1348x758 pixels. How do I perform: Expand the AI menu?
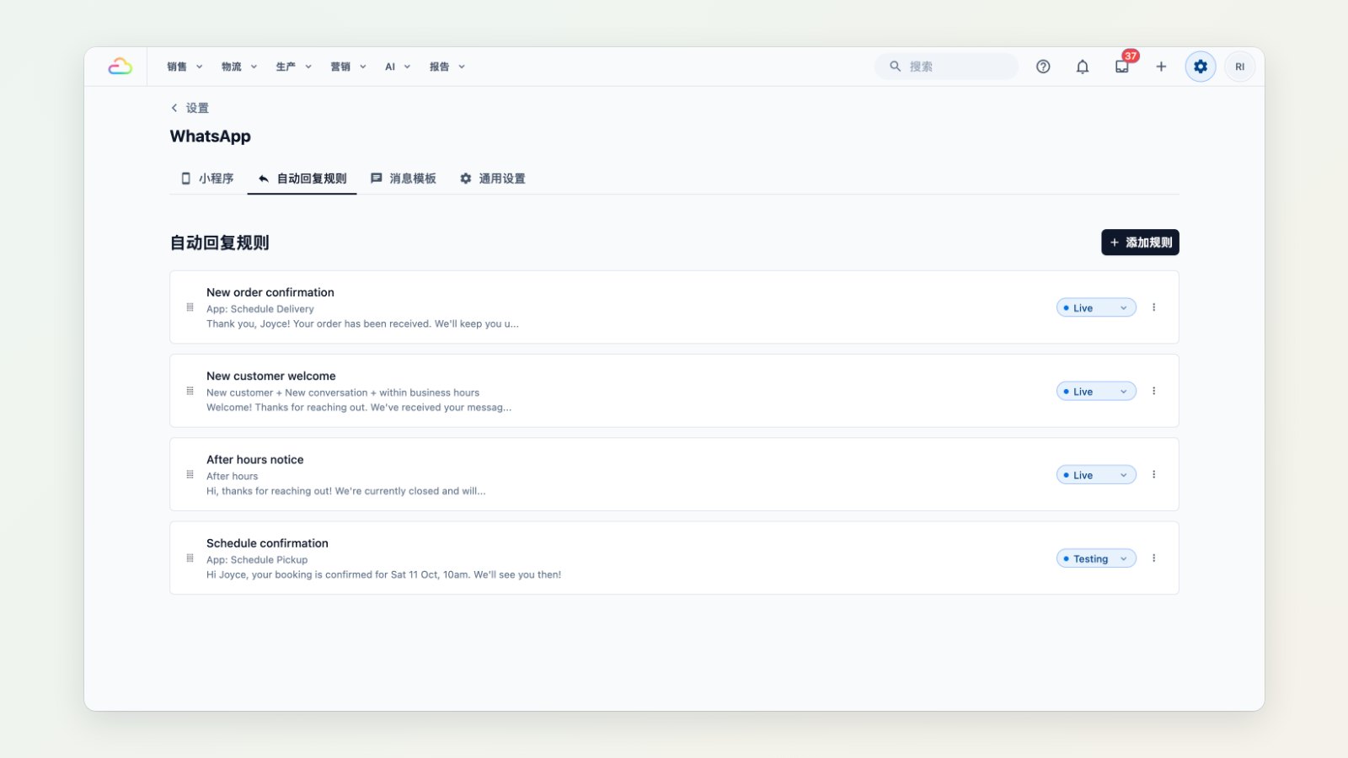click(x=398, y=67)
